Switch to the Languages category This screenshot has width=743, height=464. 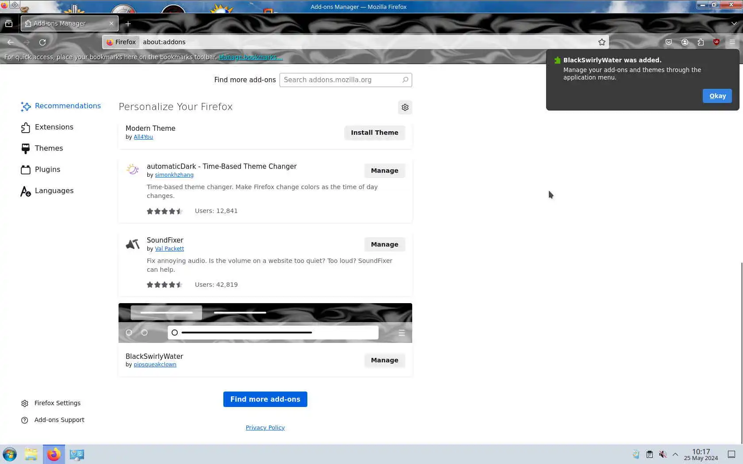click(47, 191)
